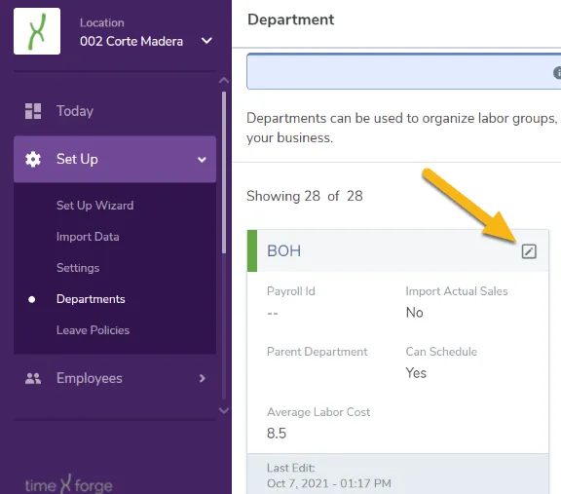
Task: Click the green X company logo
Action: (37, 31)
